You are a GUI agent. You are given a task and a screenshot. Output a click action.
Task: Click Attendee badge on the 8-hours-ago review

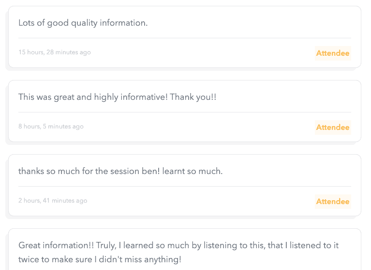click(x=332, y=127)
